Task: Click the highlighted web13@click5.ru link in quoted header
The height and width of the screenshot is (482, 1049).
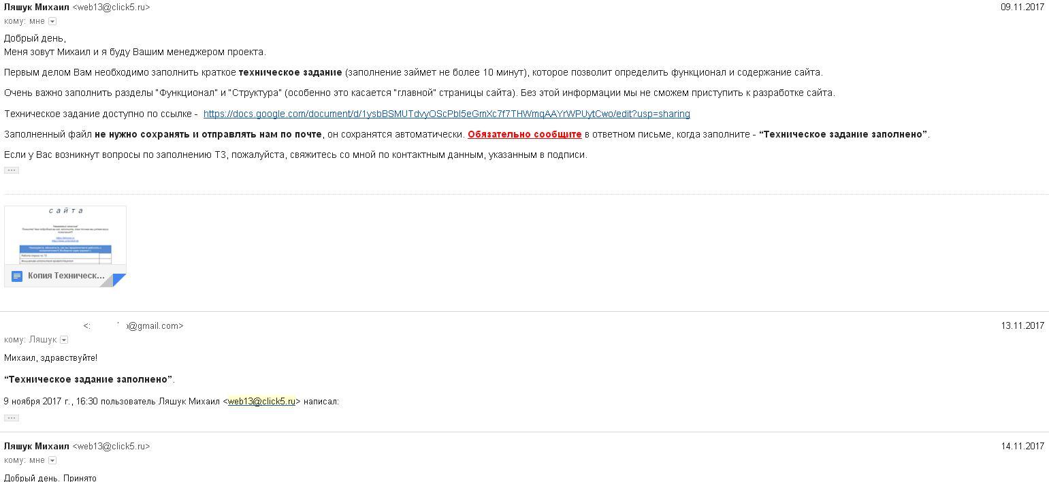Action: coord(261,402)
